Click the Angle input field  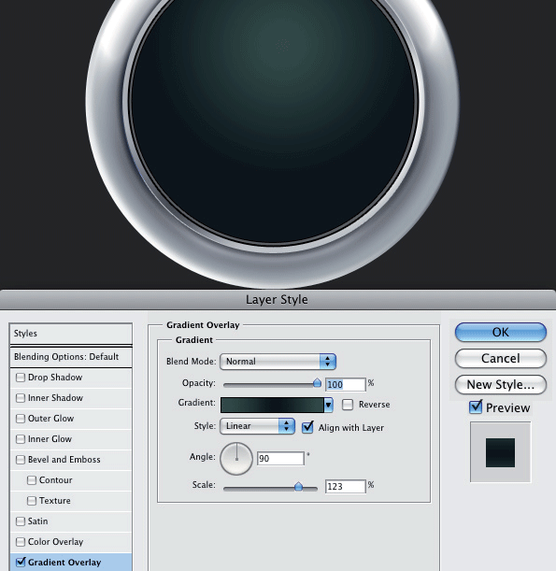point(280,459)
